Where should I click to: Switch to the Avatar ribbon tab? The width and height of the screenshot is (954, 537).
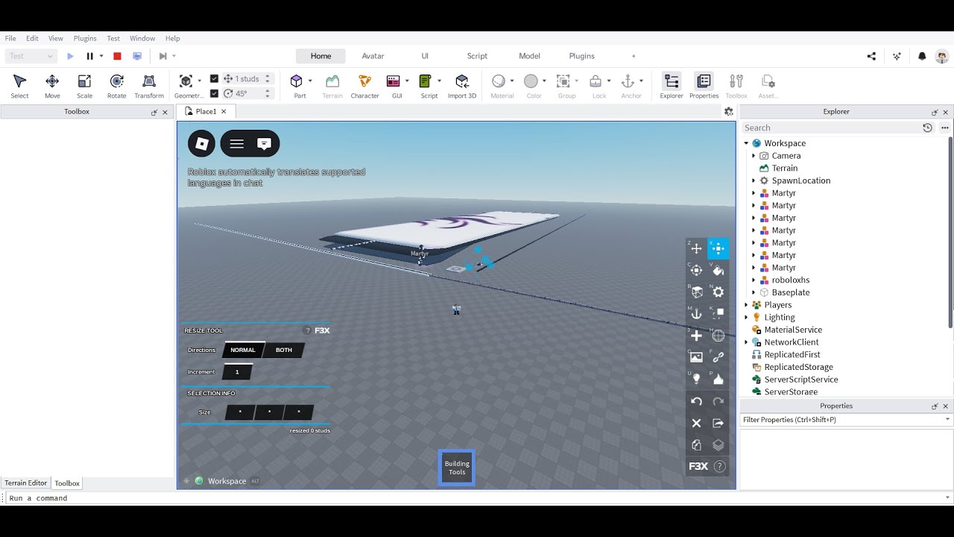pos(373,56)
